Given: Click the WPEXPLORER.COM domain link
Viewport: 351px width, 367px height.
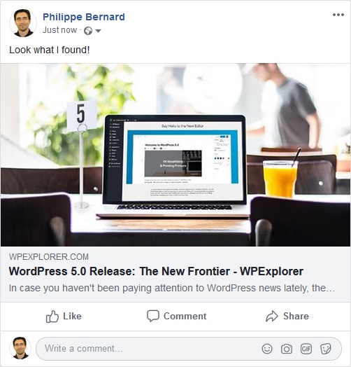Looking at the screenshot, I should [49, 257].
